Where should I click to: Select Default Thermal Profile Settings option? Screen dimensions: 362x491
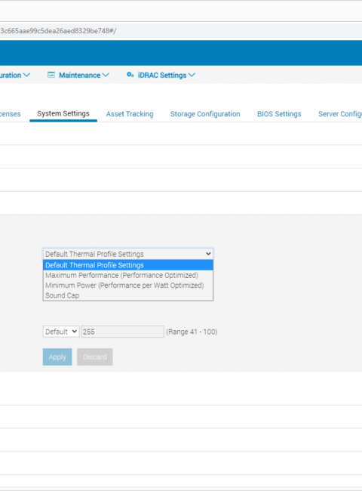point(128,265)
